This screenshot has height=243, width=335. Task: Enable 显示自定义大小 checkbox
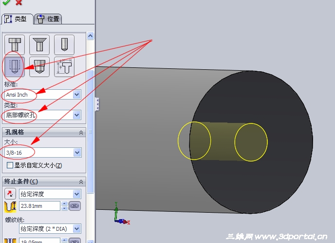pos(10,165)
